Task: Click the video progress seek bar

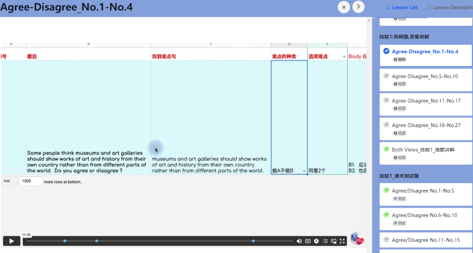Action: point(159,241)
